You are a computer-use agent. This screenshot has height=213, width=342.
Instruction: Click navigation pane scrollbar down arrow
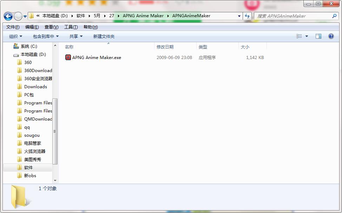click(x=55, y=180)
